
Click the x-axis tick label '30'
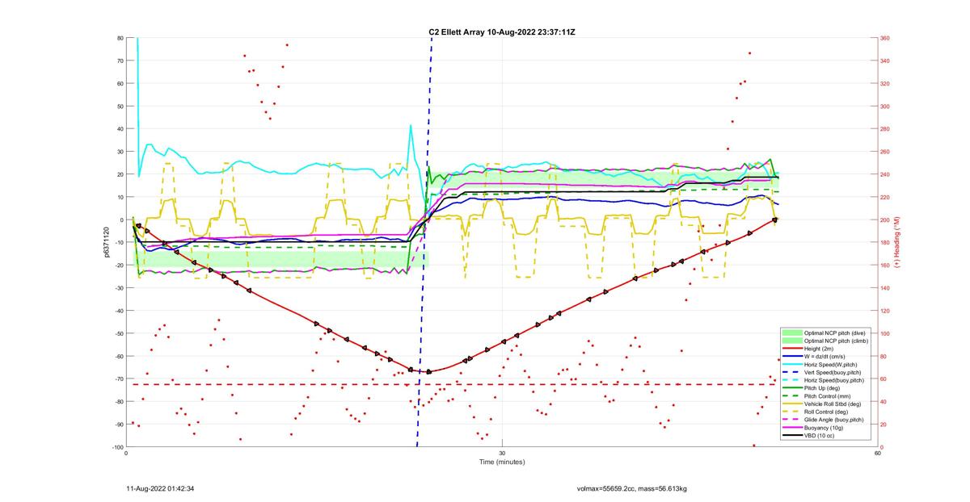pos(502,454)
